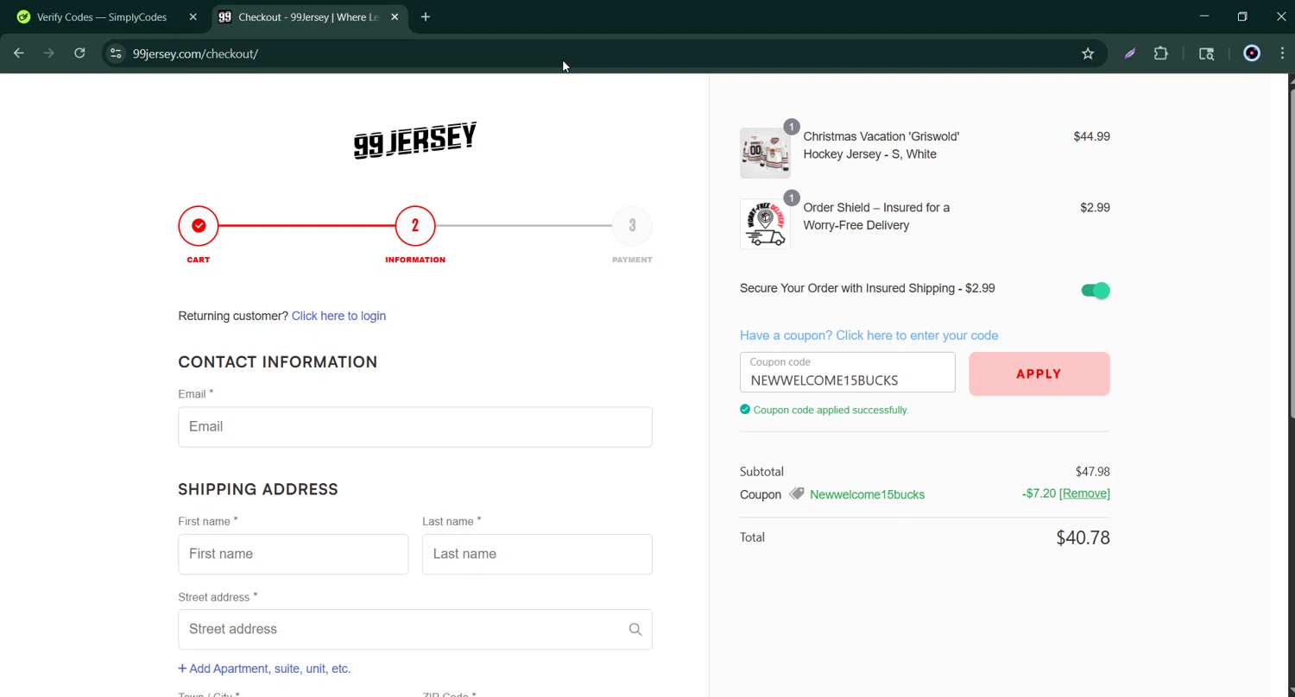
Task: Focus the Last name field
Action: pyautogui.click(x=537, y=554)
